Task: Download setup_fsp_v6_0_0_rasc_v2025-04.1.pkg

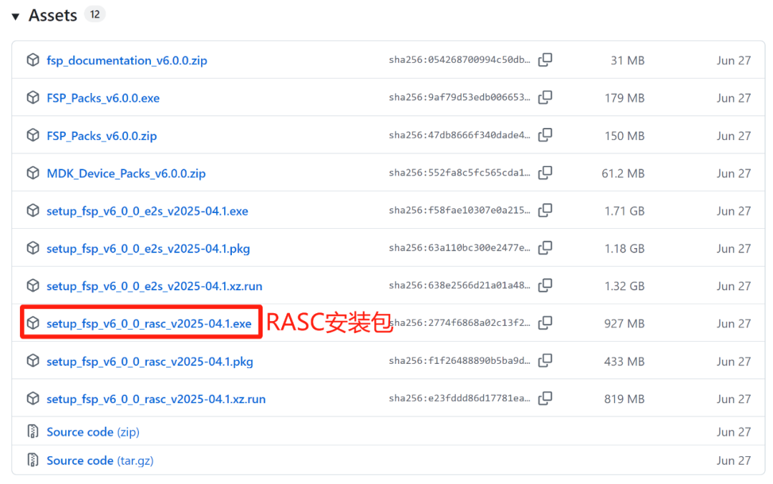Action: pos(150,362)
